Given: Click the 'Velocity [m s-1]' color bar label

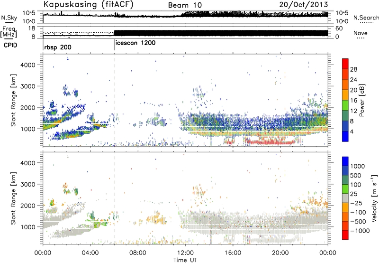Looking at the screenshot, I should (x=374, y=198).
